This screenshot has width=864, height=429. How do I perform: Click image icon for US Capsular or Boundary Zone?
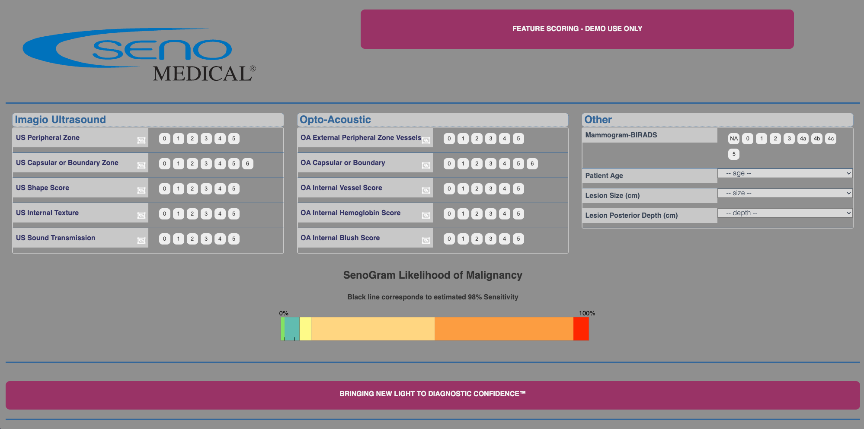[x=141, y=165]
